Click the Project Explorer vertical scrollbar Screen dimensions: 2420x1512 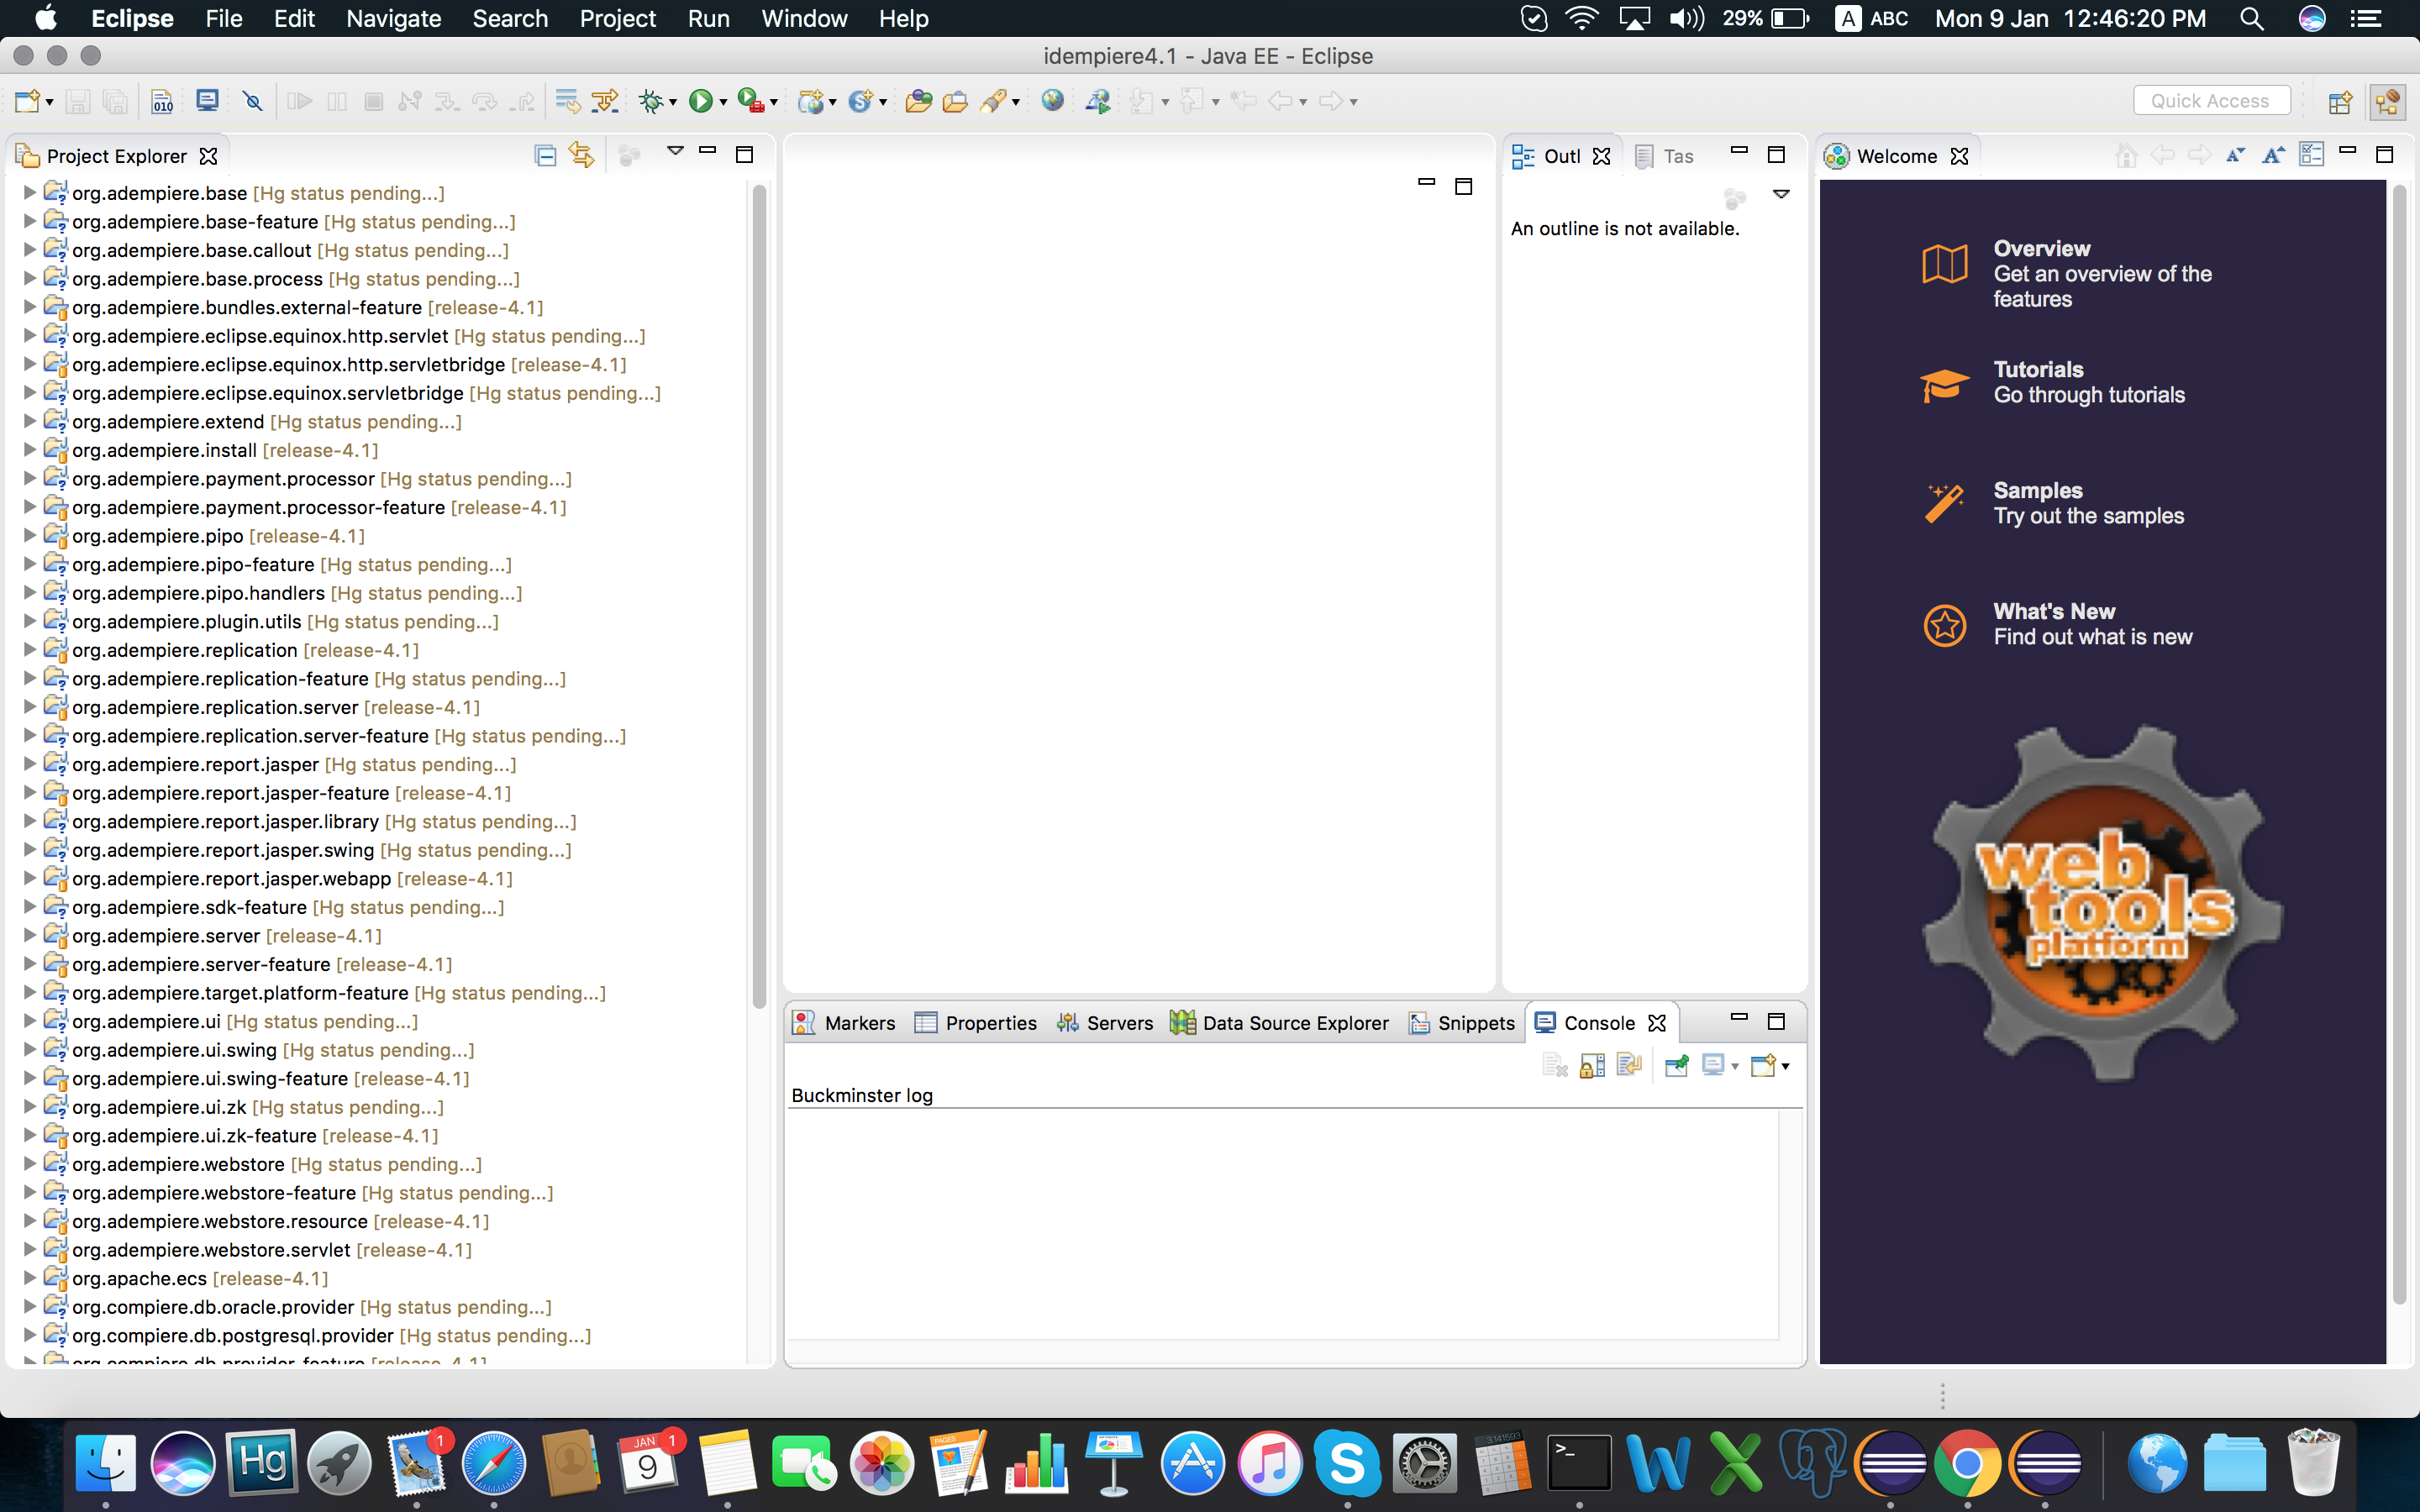click(759, 595)
